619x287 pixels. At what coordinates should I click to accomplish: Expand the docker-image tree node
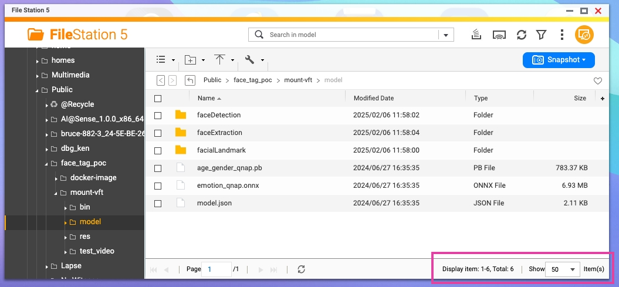tap(56, 178)
